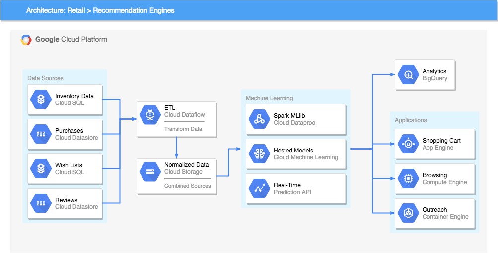Click the Purchases Cloud Datastore icon
The image size is (498, 253).
[x=41, y=134]
